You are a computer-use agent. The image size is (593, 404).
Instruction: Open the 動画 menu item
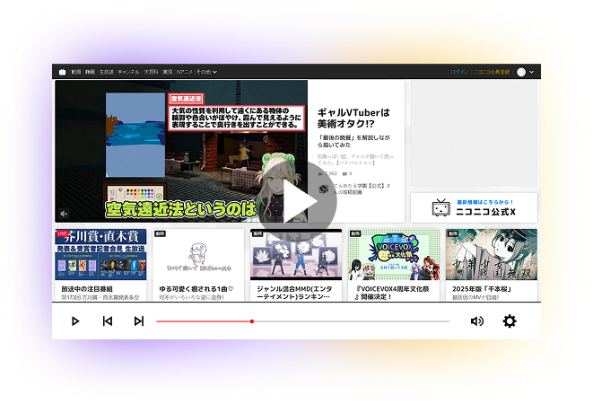tap(76, 72)
